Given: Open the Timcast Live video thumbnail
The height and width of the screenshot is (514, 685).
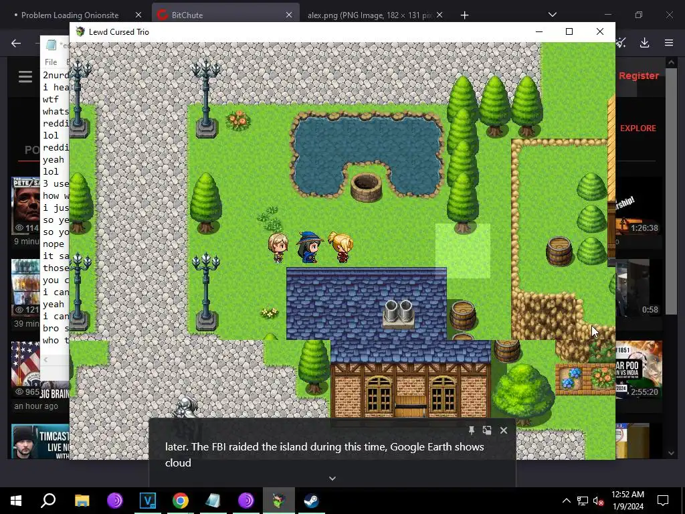Looking at the screenshot, I should click(x=40, y=442).
